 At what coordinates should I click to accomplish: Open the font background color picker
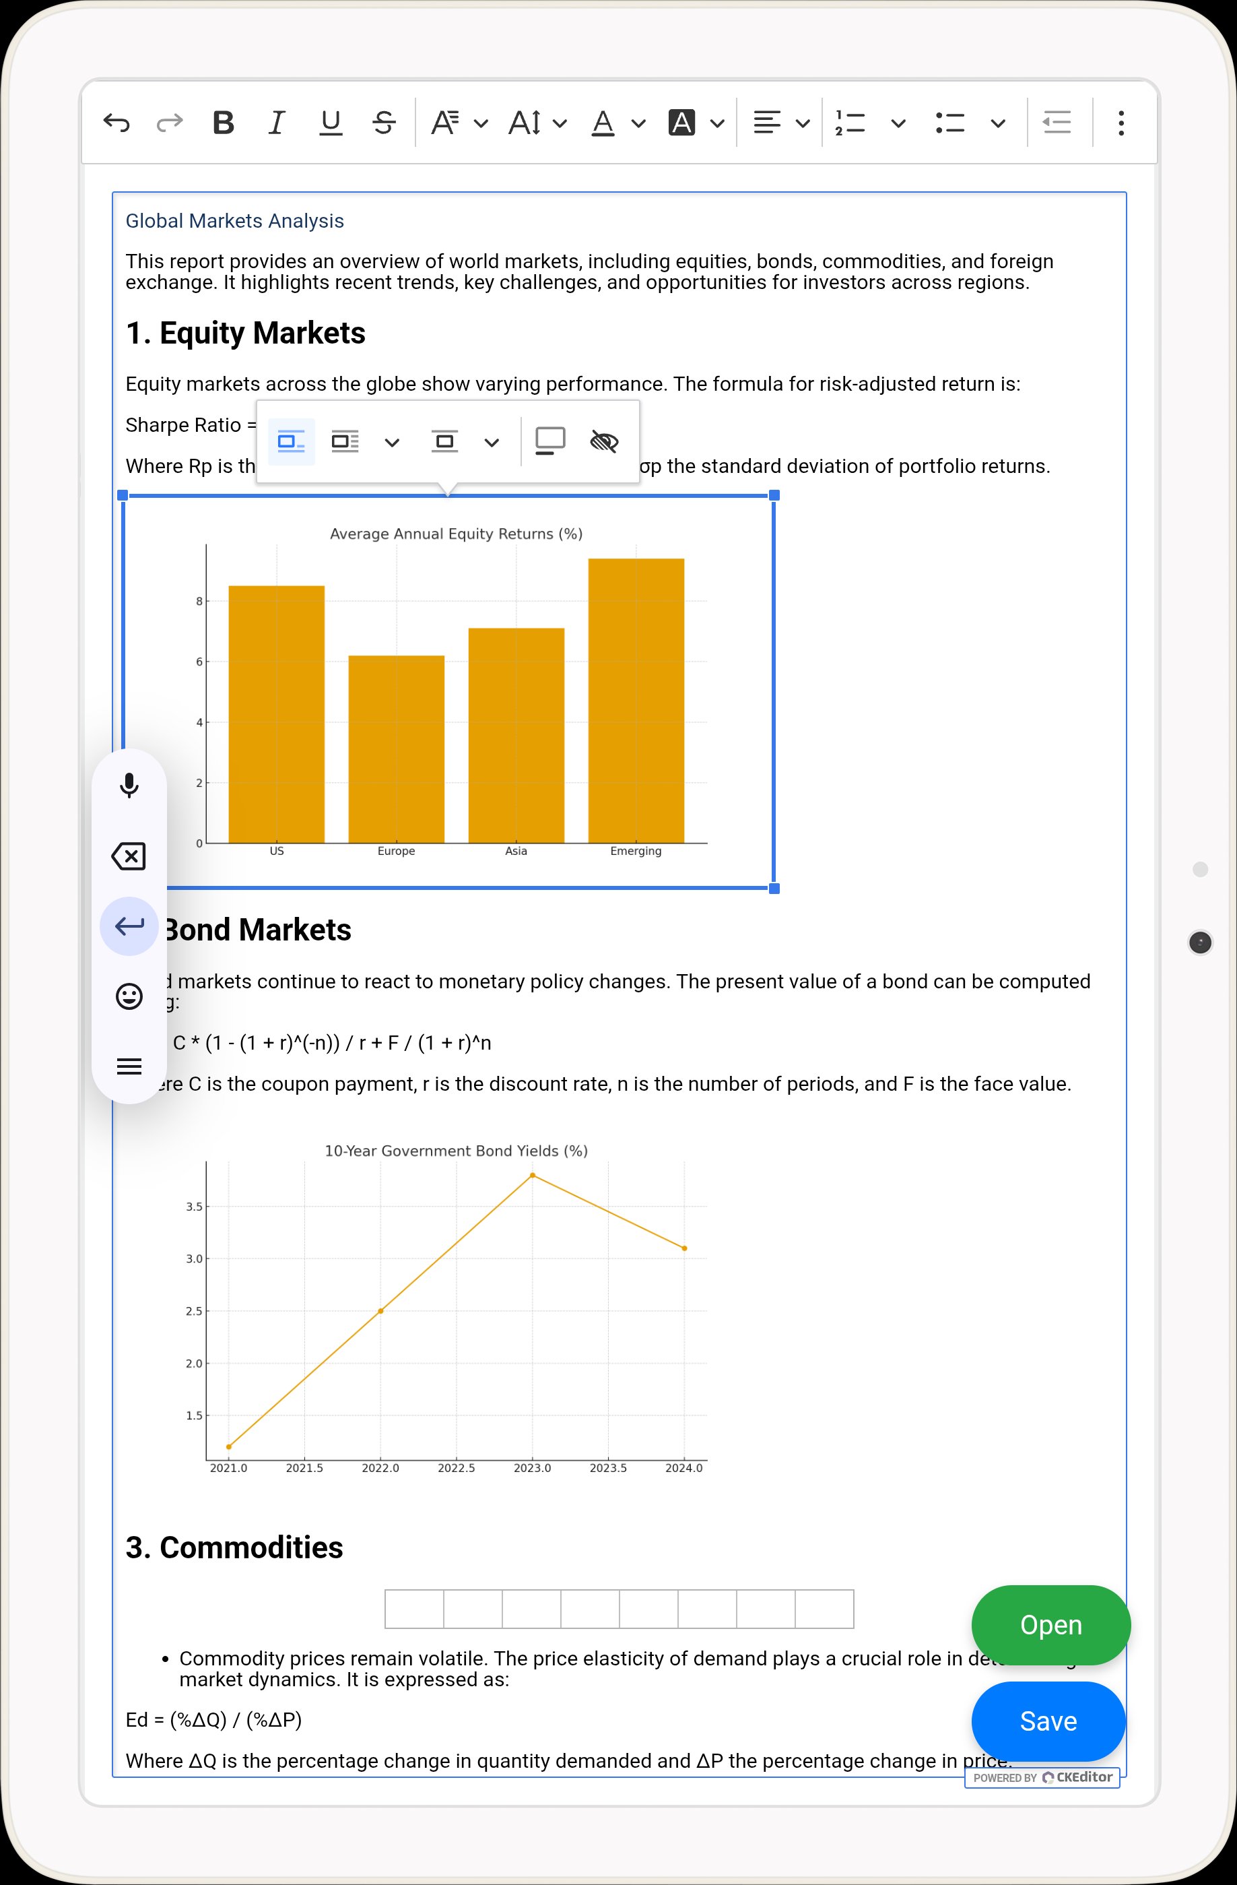point(696,123)
